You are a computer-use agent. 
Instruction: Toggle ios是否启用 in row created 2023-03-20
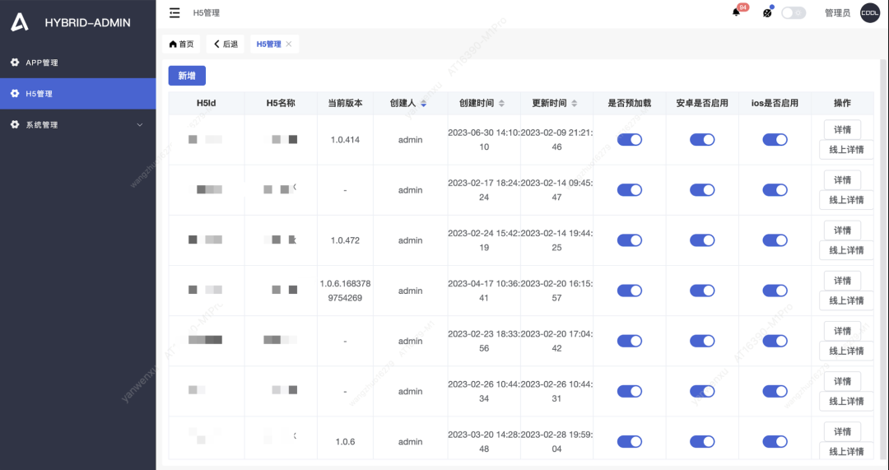click(x=775, y=442)
